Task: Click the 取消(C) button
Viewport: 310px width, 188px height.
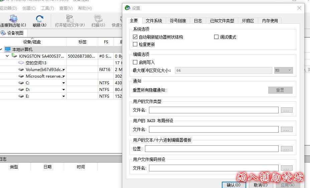Action: (x=260, y=185)
